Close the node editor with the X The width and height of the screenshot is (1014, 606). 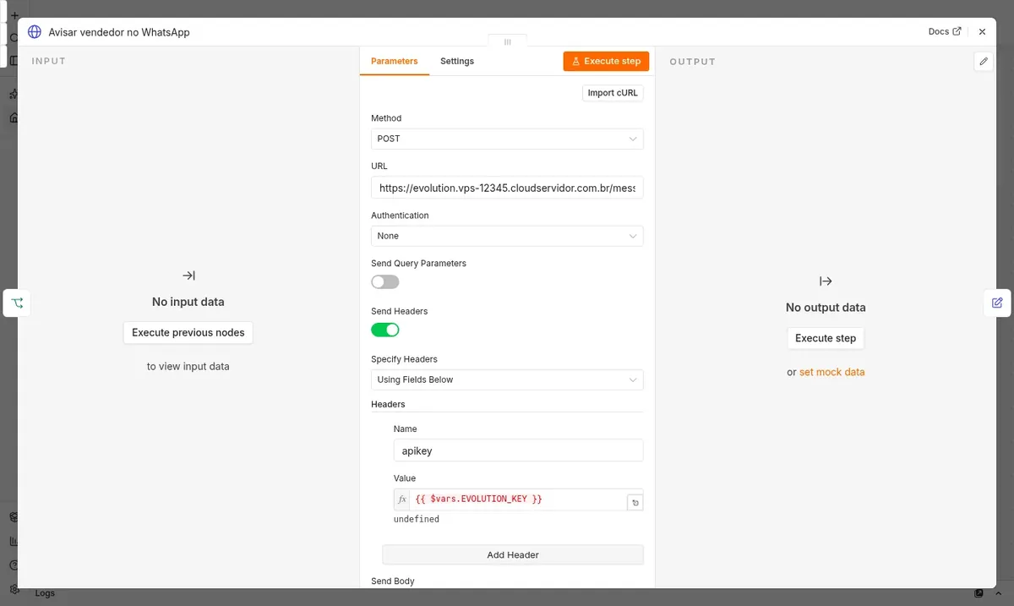pos(982,31)
